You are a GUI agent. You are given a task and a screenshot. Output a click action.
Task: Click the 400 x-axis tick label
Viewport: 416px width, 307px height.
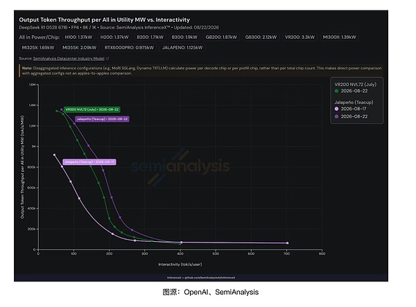[x=180, y=254]
